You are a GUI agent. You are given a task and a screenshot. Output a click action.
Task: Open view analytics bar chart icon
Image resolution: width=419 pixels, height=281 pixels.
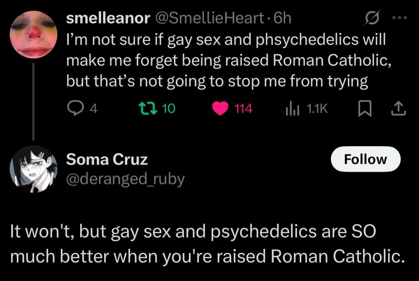click(291, 109)
